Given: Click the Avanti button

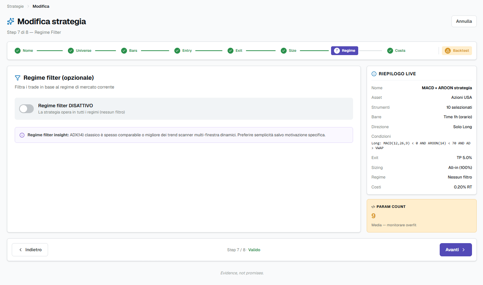Looking at the screenshot, I should point(455,250).
